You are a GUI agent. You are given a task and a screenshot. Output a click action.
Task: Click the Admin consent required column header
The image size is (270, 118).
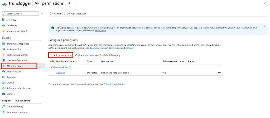point(174,61)
